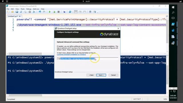Click the Show Command Add-on icon

95,12
